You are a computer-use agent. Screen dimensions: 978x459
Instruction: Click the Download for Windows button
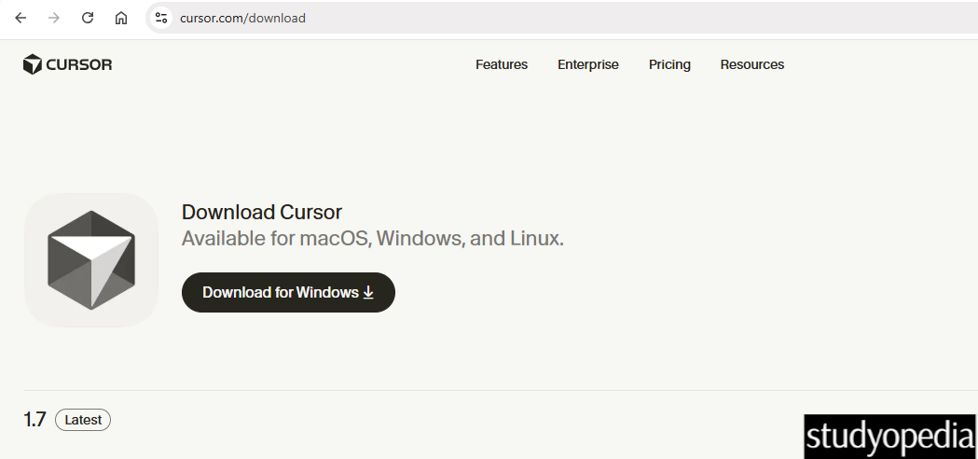(288, 292)
